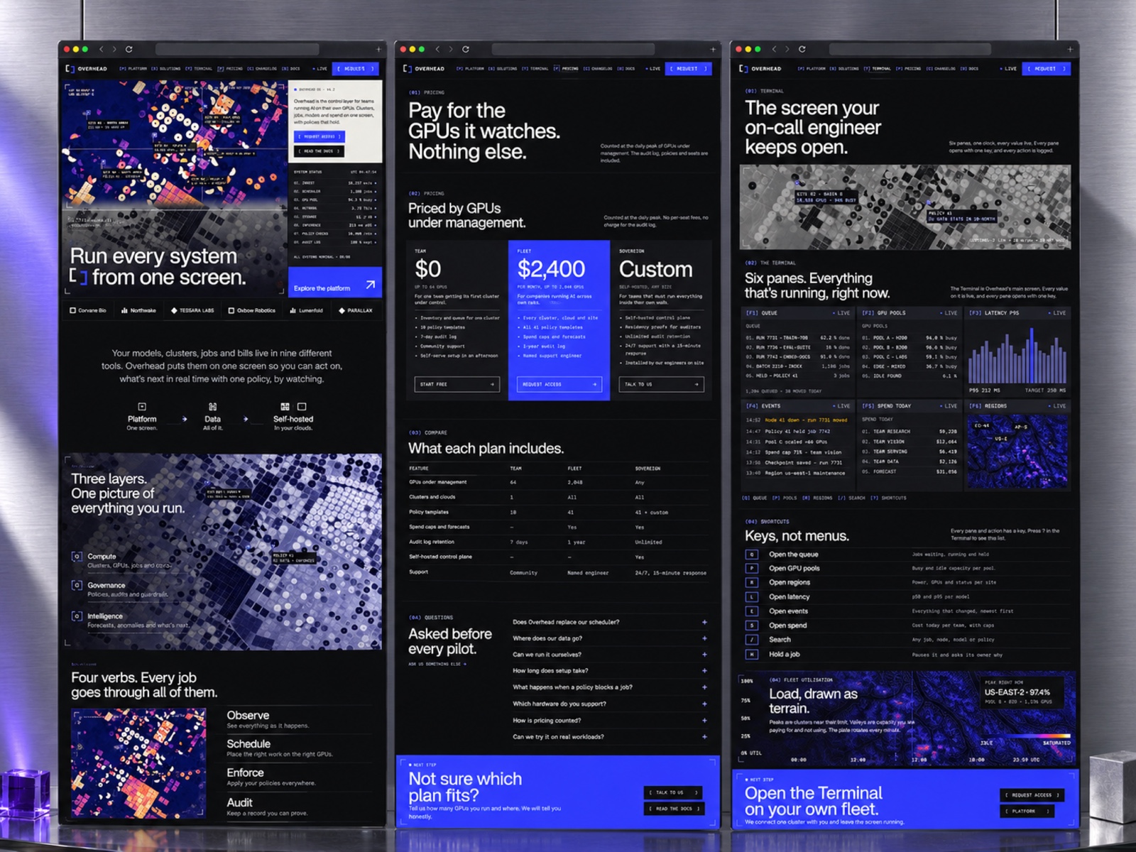Click 'Open GPU pools' key icon

click(752, 569)
